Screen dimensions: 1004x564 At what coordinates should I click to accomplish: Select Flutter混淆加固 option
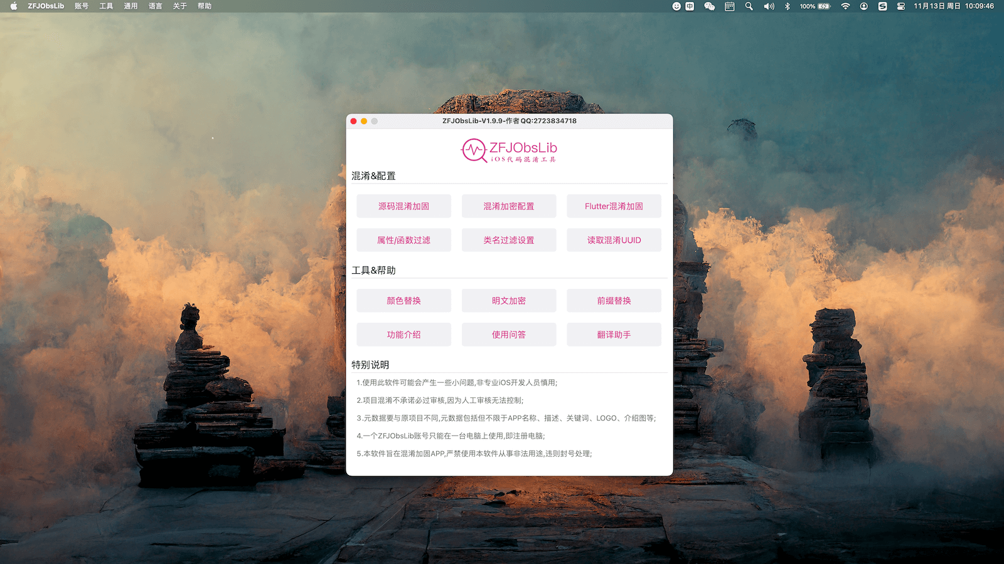click(614, 206)
